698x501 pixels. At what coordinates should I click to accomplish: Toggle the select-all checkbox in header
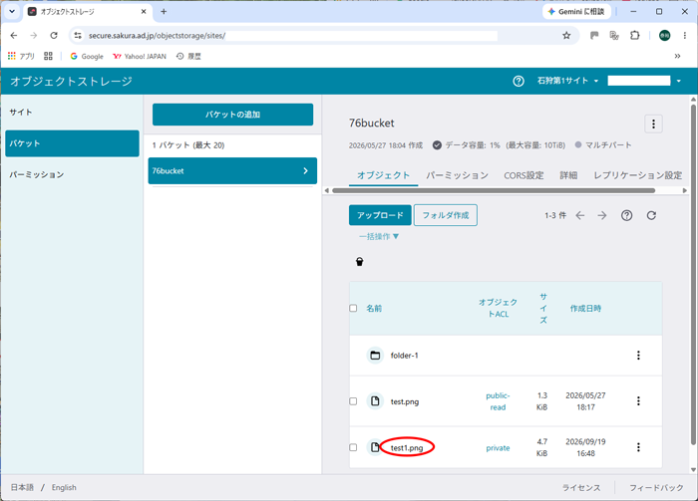coord(353,308)
